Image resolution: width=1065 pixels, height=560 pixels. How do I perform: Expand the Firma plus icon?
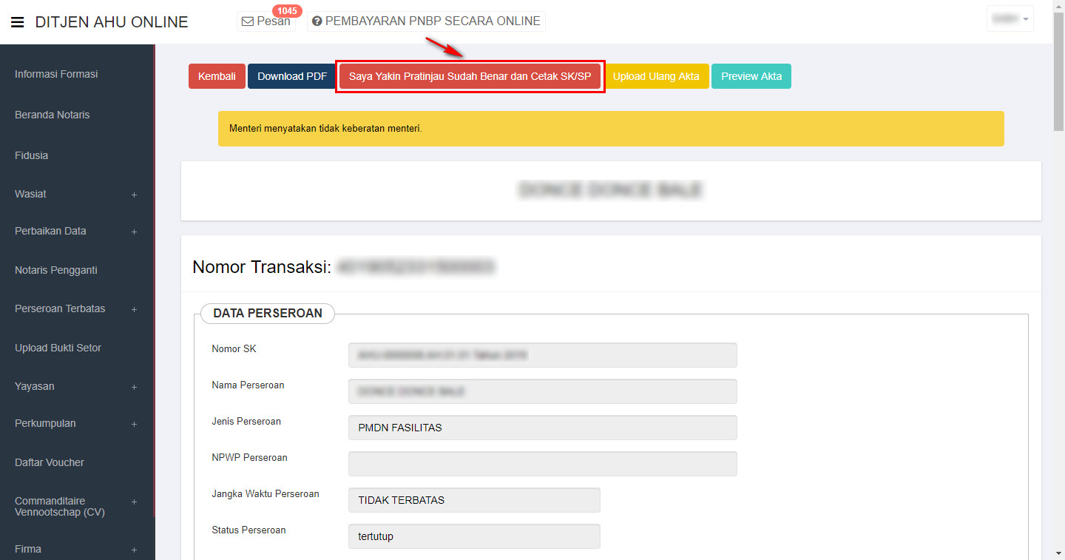[134, 550]
